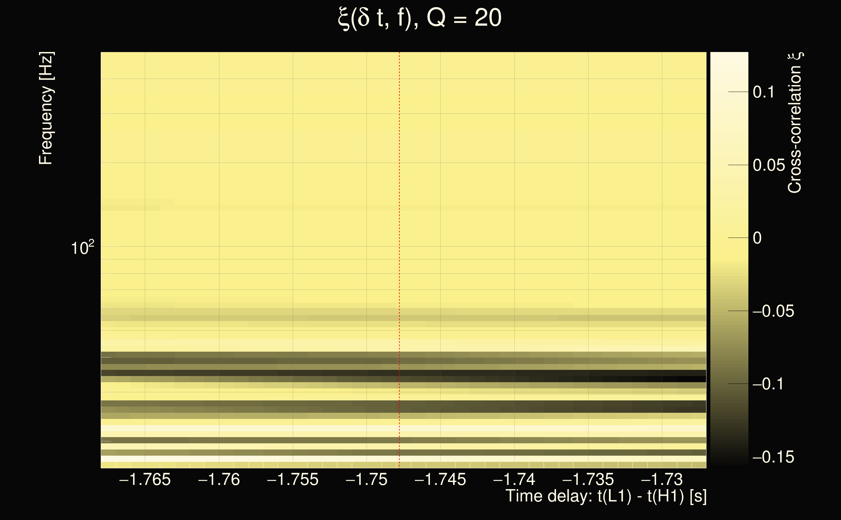Click the 0 tick on the colorbar

pyautogui.click(x=757, y=238)
